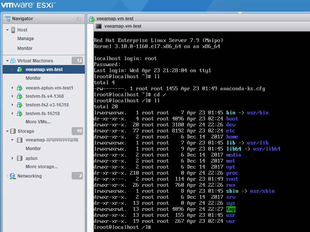310x232 pixels.
Task: Open the Networking section
Action: [29, 176]
